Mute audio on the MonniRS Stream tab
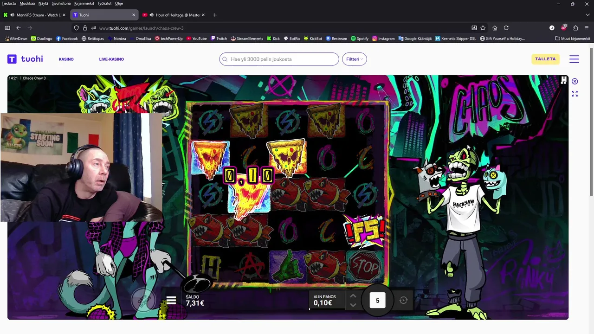The width and height of the screenshot is (594, 334). click(x=12, y=15)
